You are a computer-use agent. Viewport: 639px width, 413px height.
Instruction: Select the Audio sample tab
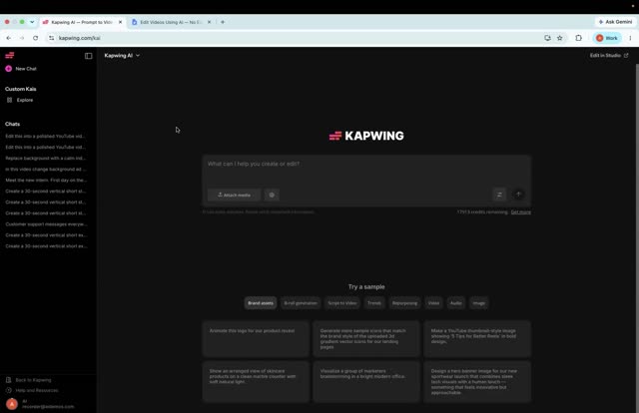point(456,303)
